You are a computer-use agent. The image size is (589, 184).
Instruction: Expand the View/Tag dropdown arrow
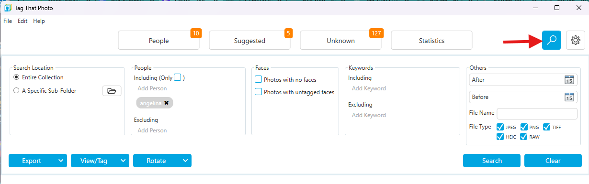pos(123,161)
